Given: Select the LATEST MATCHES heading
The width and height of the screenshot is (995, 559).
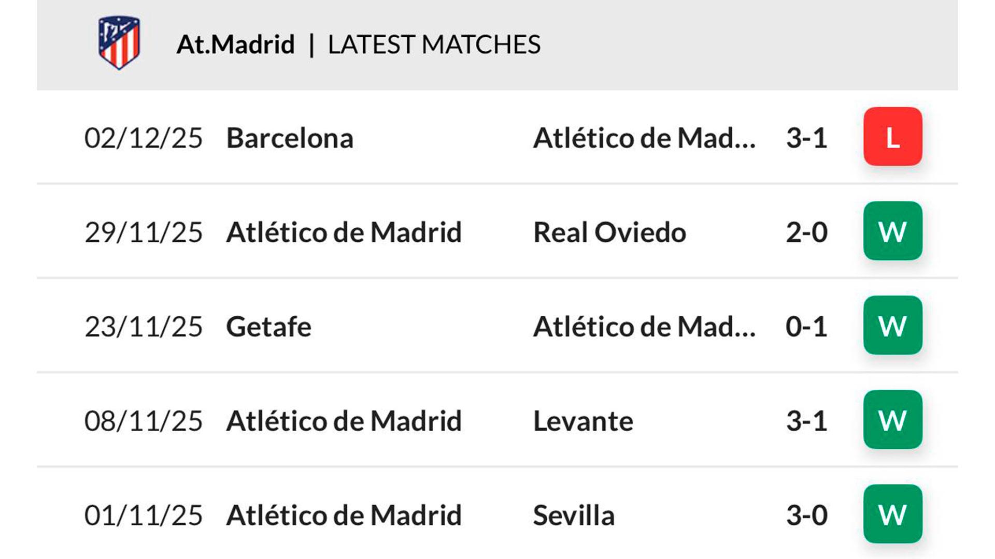Looking at the screenshot, I should tap(434, 45).
